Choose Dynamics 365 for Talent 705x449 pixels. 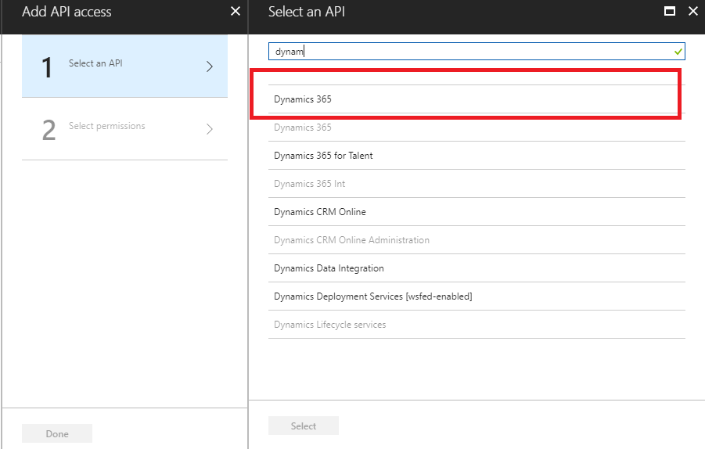tap(323, 156)
